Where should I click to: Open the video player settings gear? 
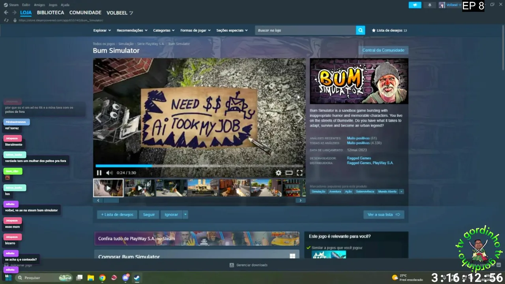pyautogui.click(x=279, y=173)
